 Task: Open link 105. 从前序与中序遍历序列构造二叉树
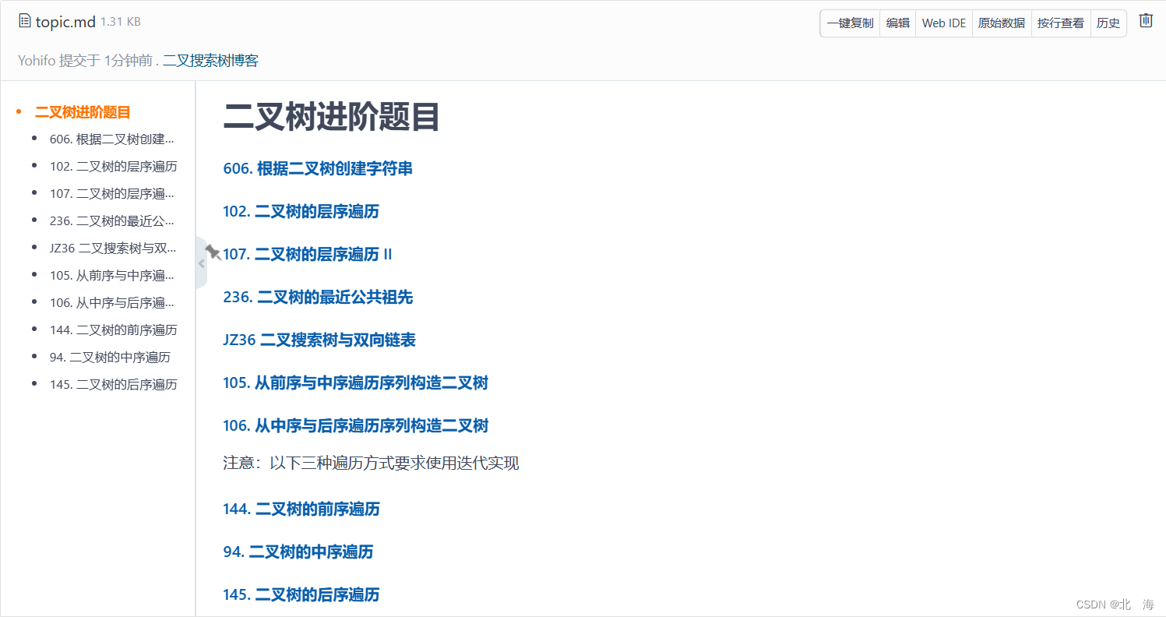(356, 383)
